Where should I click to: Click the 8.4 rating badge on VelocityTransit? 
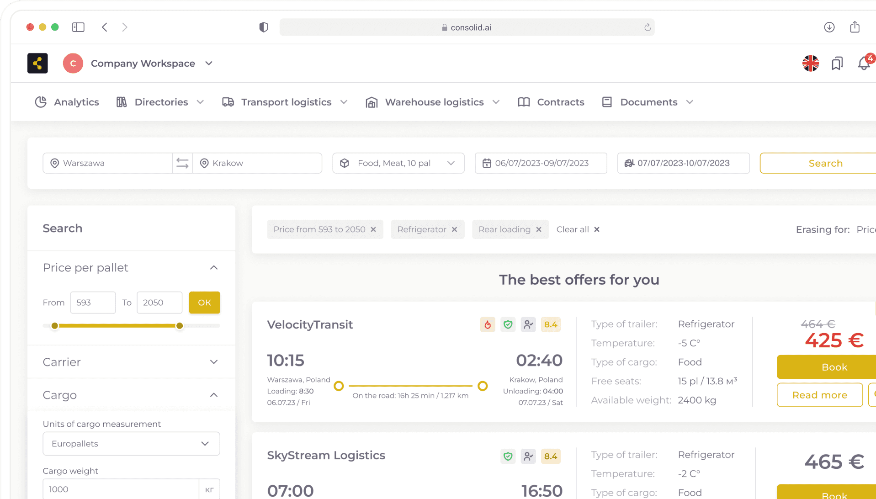[x=551, y=324]
